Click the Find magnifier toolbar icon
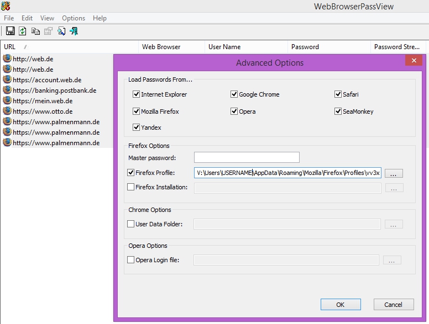 pos(61,31)
